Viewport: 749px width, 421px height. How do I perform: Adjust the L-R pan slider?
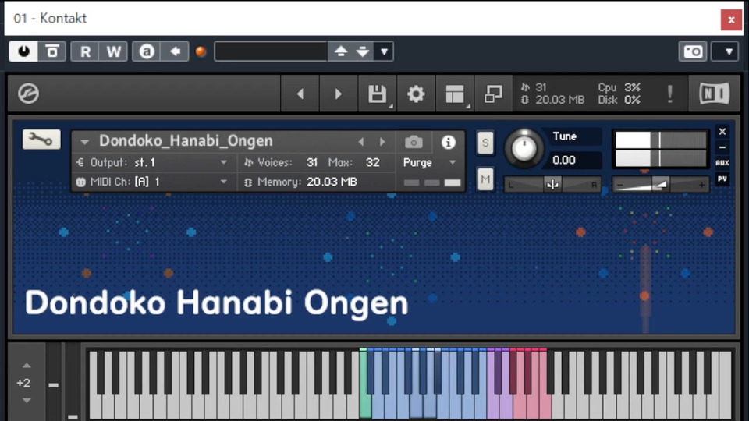[x=552, y=184]
